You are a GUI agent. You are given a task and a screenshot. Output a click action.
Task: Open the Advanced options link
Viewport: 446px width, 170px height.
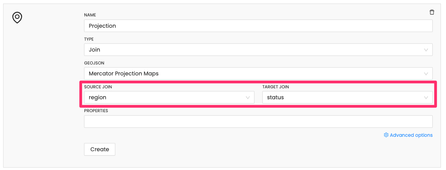(411, 135)
